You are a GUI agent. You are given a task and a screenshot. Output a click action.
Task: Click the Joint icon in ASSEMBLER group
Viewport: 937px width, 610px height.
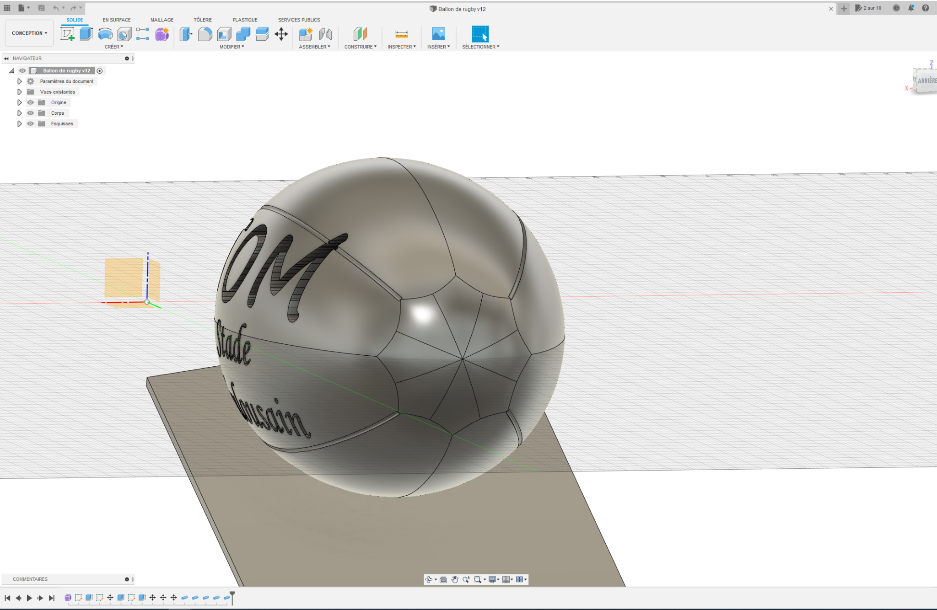[325, 34]
